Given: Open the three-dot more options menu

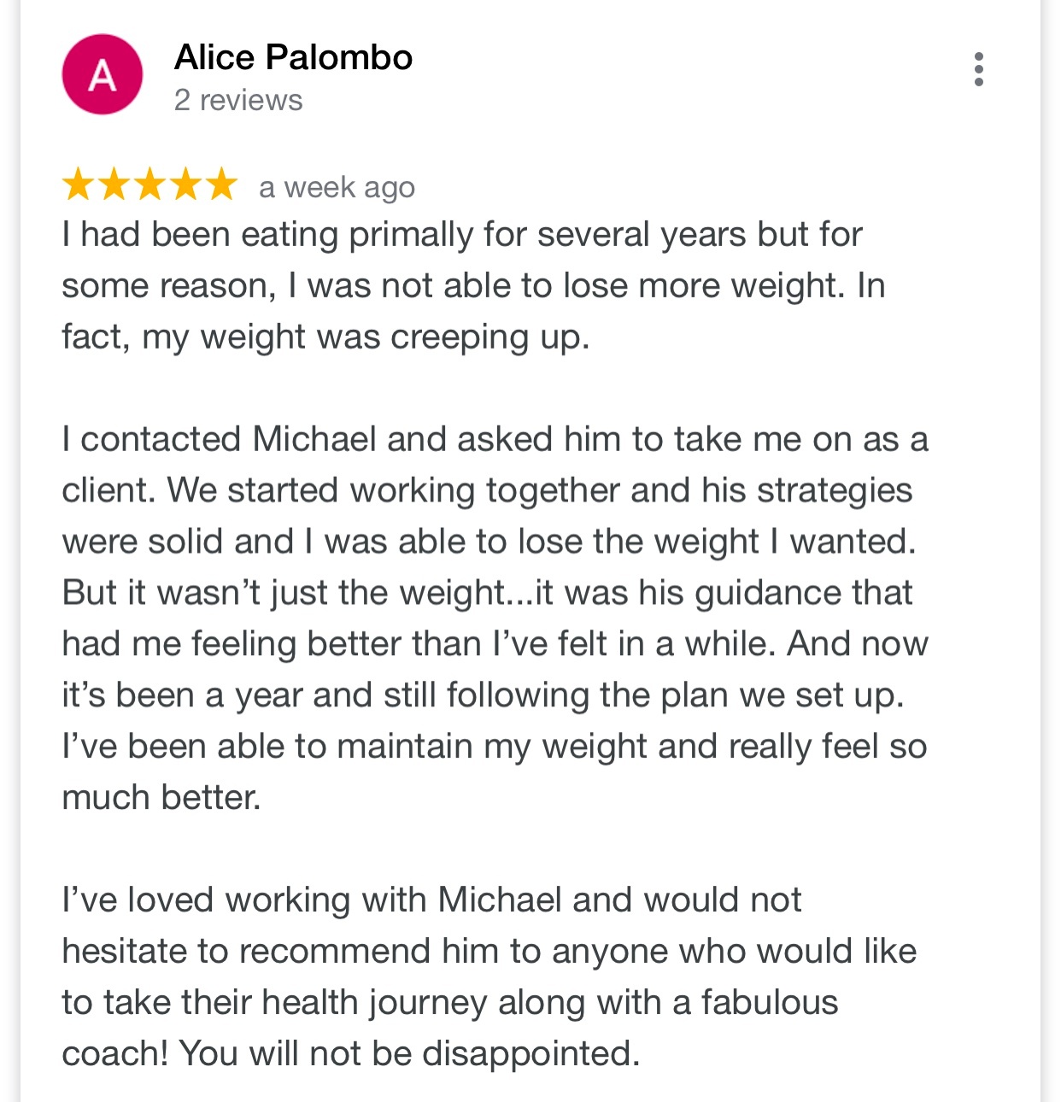Looking at the screenshot, I should click(978, 69).
